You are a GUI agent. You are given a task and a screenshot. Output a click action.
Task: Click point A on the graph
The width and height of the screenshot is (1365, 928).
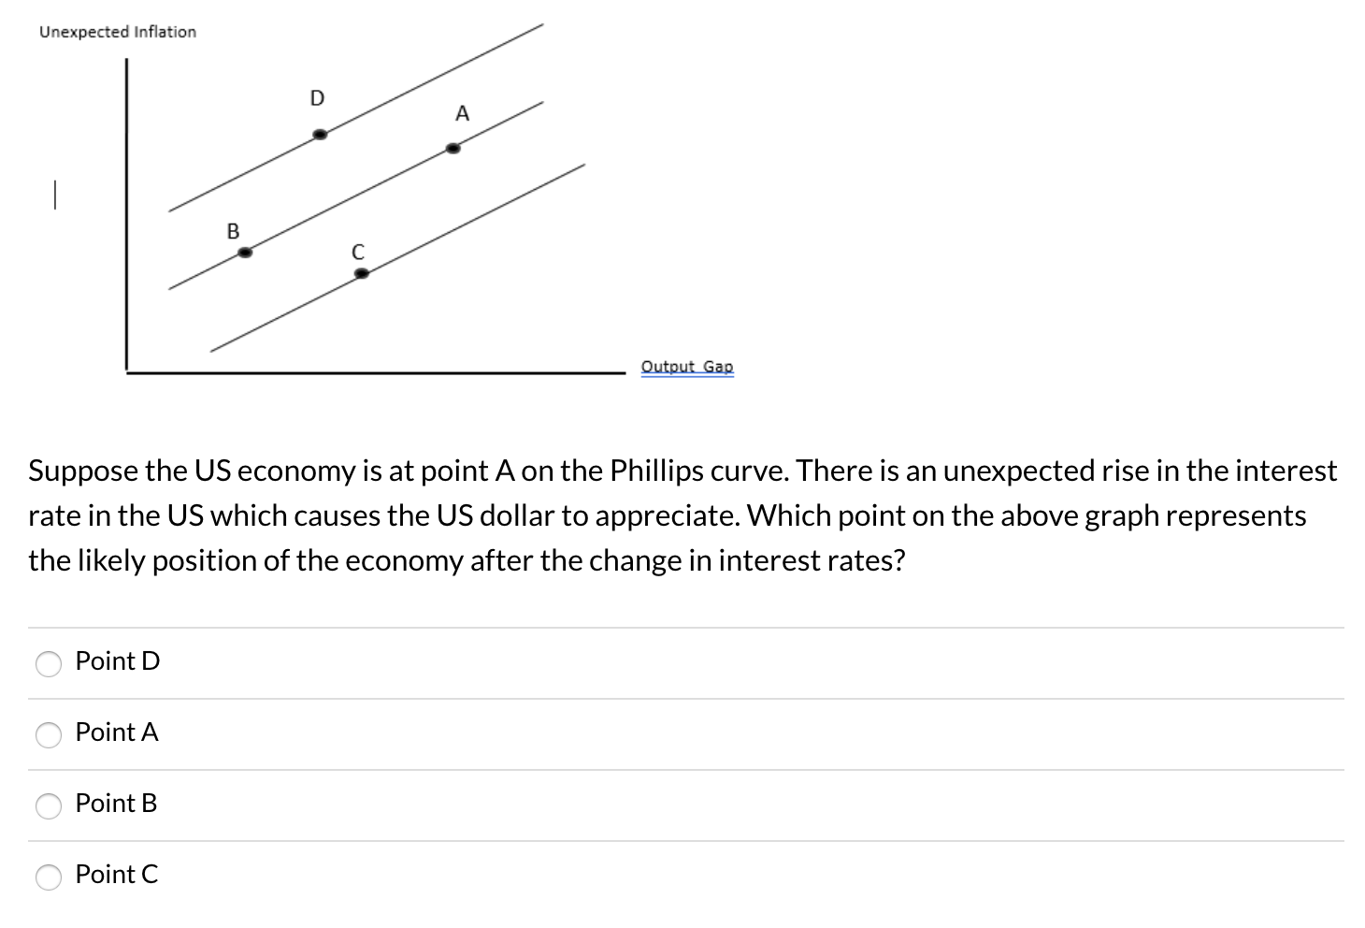point(454,146)
